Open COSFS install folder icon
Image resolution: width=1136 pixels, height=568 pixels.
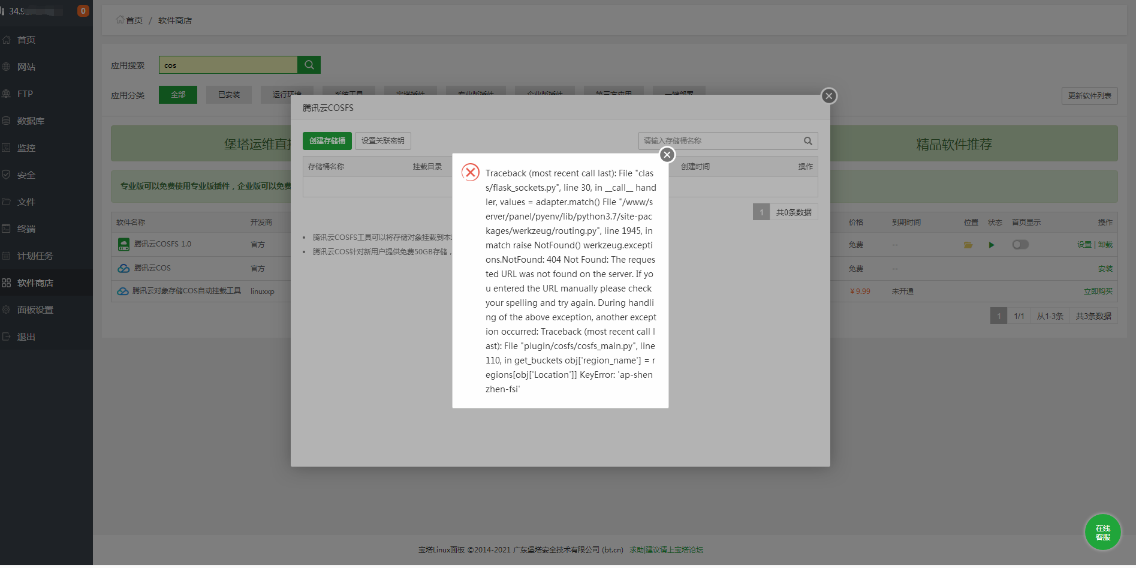968,245
